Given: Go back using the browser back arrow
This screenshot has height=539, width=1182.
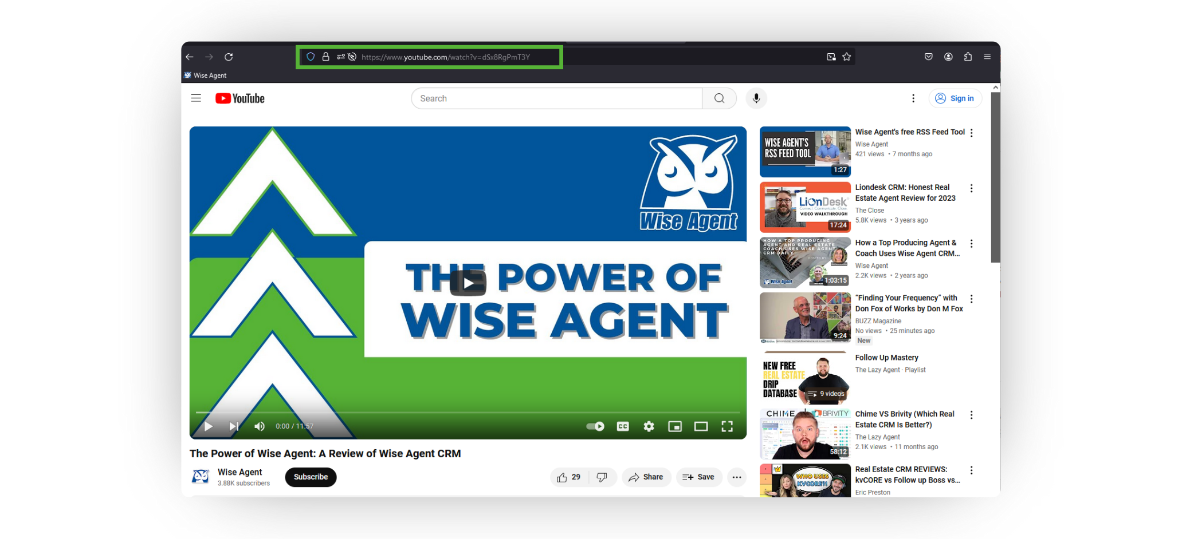Looking at the screenshot, I should click(x=190, y=57).
